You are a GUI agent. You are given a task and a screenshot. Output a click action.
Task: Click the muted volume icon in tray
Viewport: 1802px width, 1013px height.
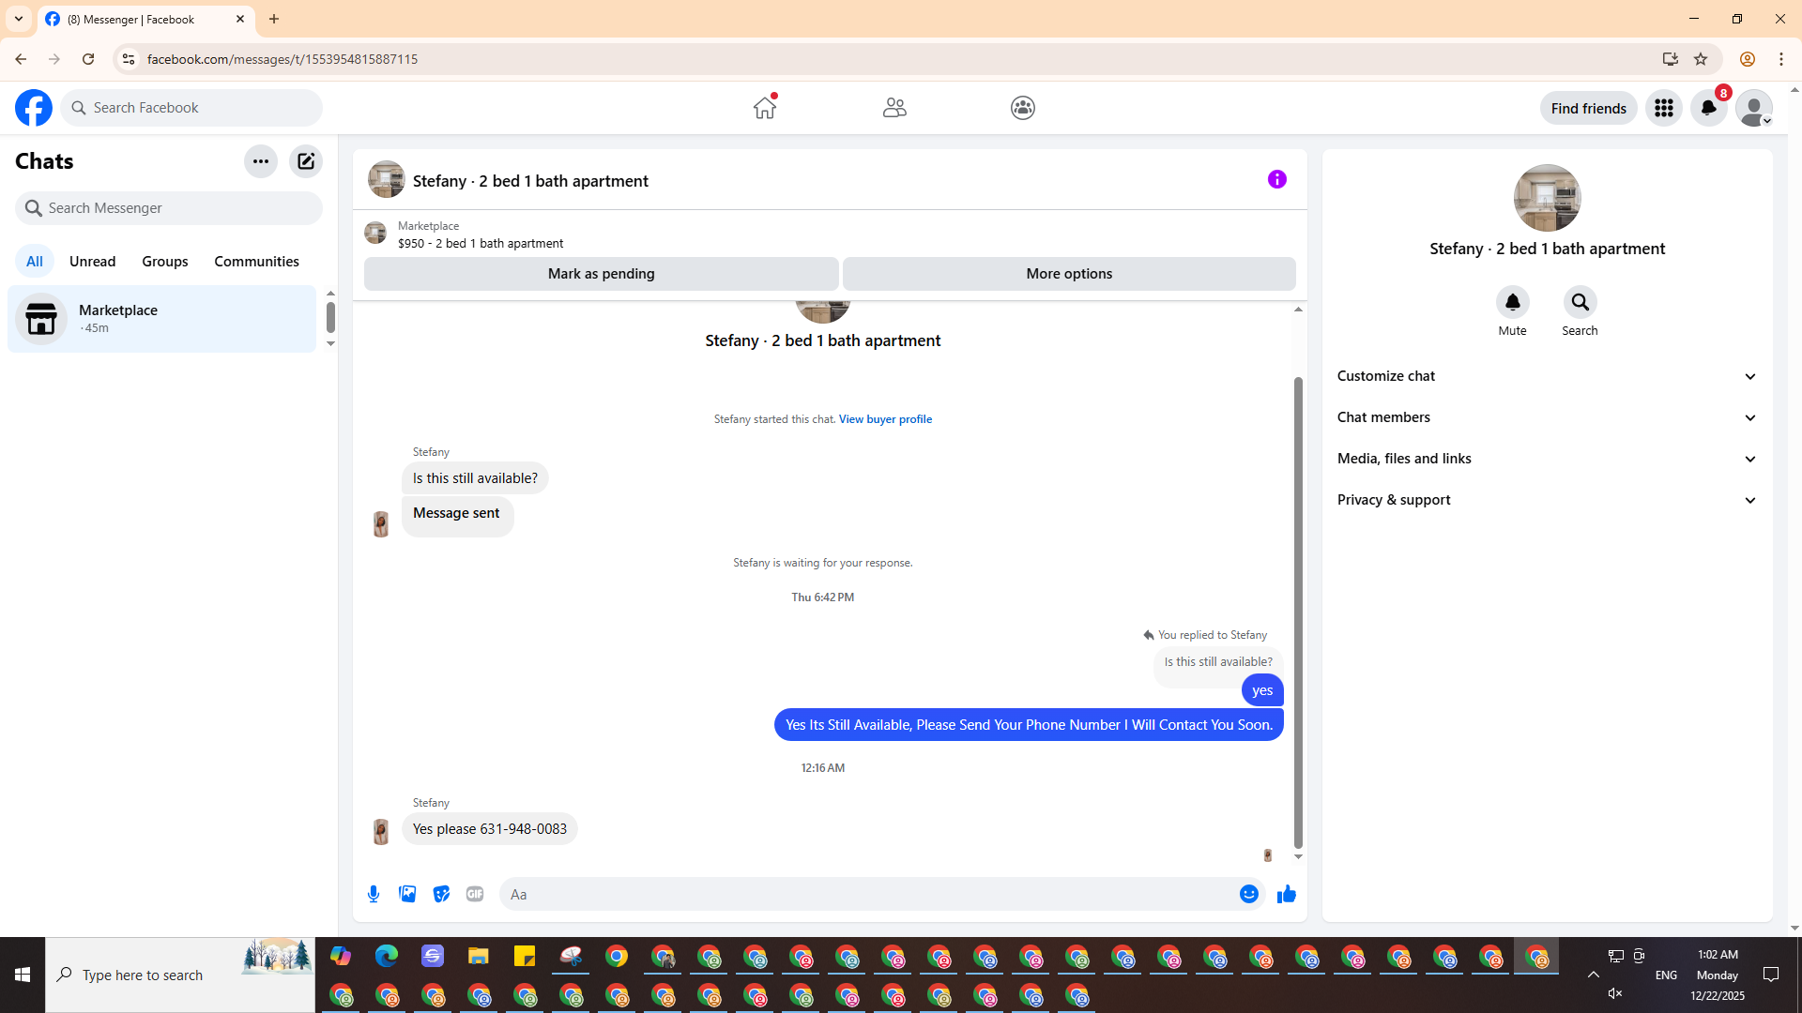(x=1615, y=993)
